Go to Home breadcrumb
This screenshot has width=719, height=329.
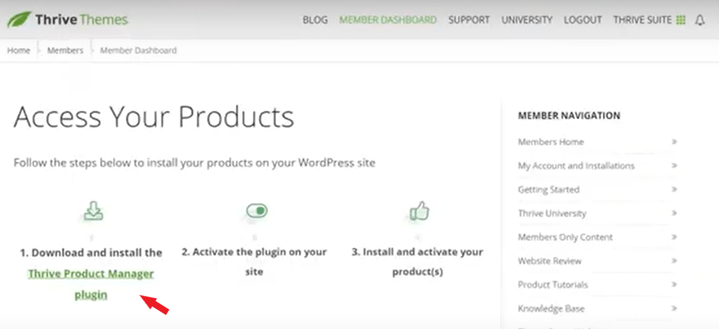pyautogui.click(x=19, y=50)
